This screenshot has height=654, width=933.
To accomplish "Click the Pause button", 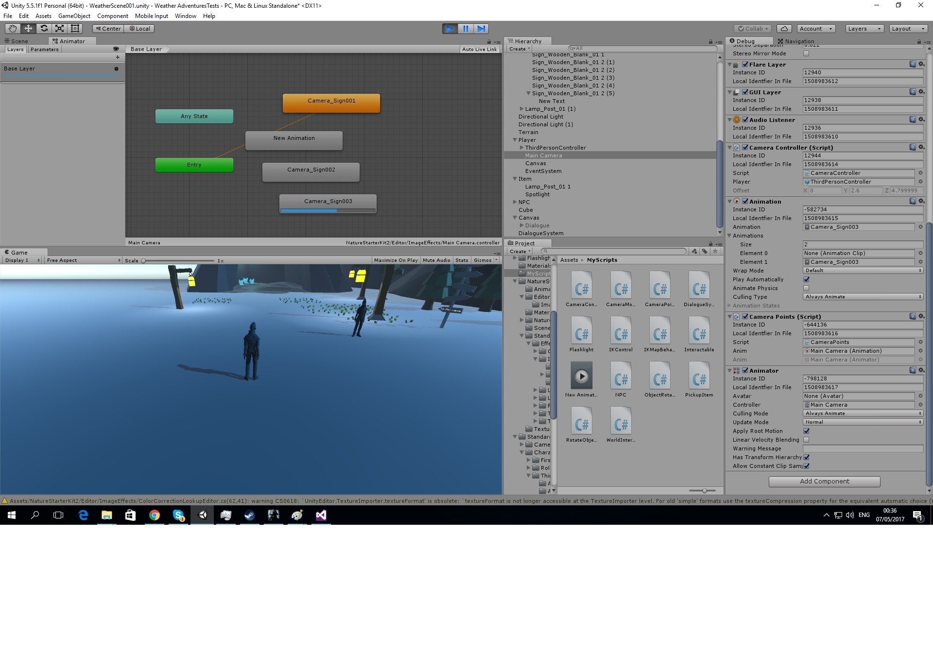I will [466, 29].
